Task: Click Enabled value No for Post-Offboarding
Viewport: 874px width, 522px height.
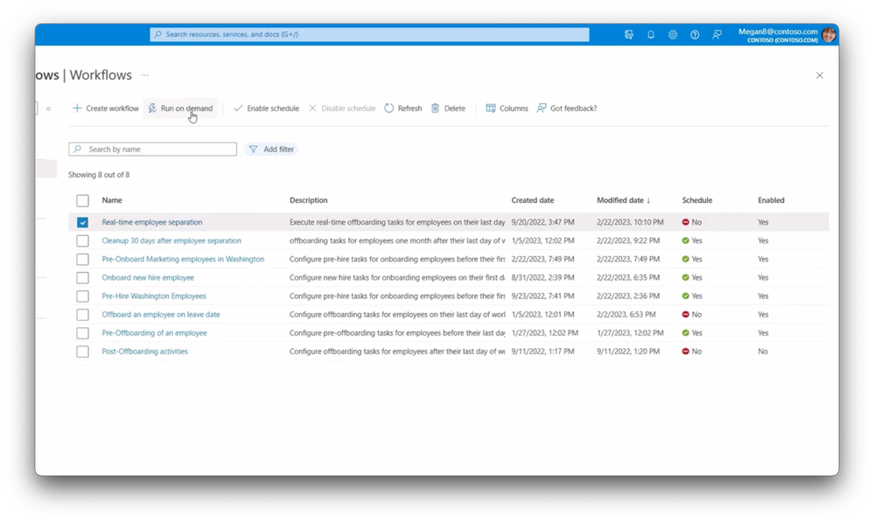Action: pos(763,351)
